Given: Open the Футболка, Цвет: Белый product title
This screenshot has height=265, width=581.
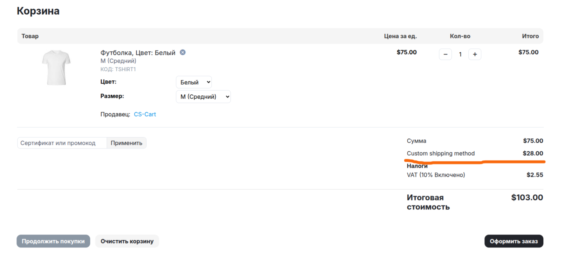Looking at the screenshot, I should click(x=138, y=53).
